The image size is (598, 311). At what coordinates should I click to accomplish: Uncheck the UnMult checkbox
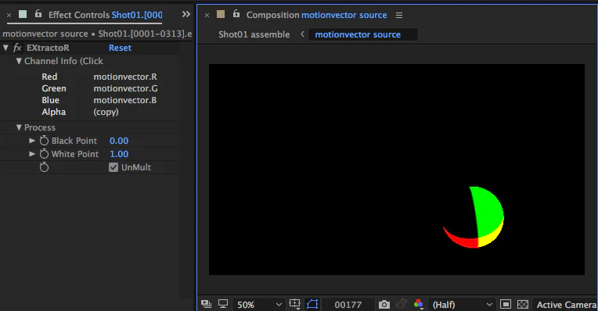pos(113,167)
